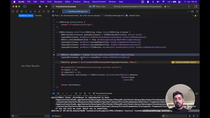Viewport: 210px width, 118px height.
Task: Go forward to the next file
Action: (60, 11)
